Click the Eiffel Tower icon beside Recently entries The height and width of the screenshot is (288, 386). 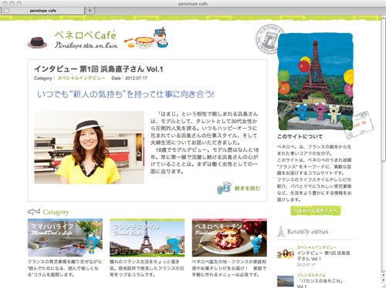(281, 231)
